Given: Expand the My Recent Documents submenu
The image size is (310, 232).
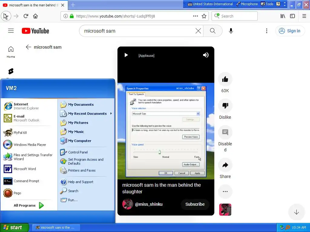Looking at the screenshot, I should (86, 114).
